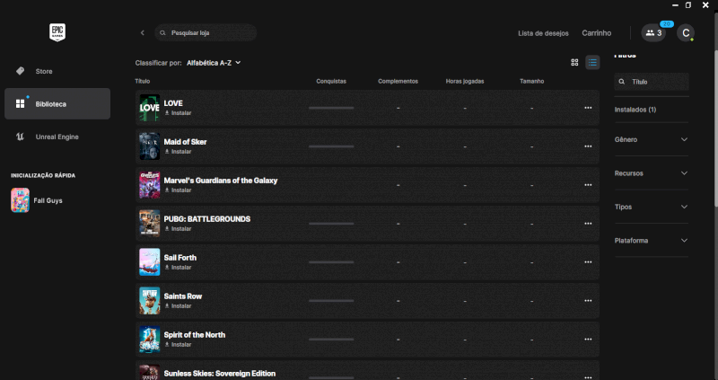Click the Conquistas column header
The width and height of the screenshot is (718, 380).
pos(331,81)
